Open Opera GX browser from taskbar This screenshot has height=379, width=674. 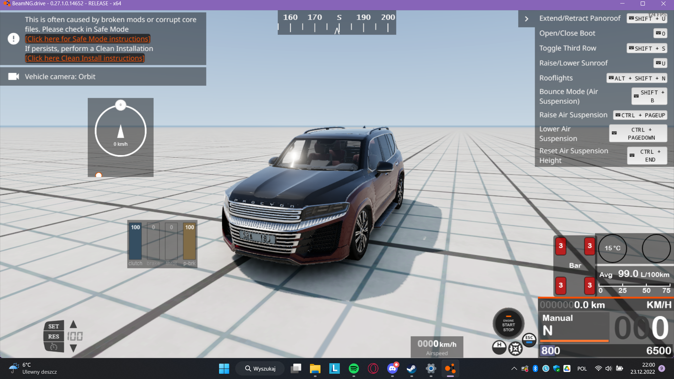[x=373, y=368]
